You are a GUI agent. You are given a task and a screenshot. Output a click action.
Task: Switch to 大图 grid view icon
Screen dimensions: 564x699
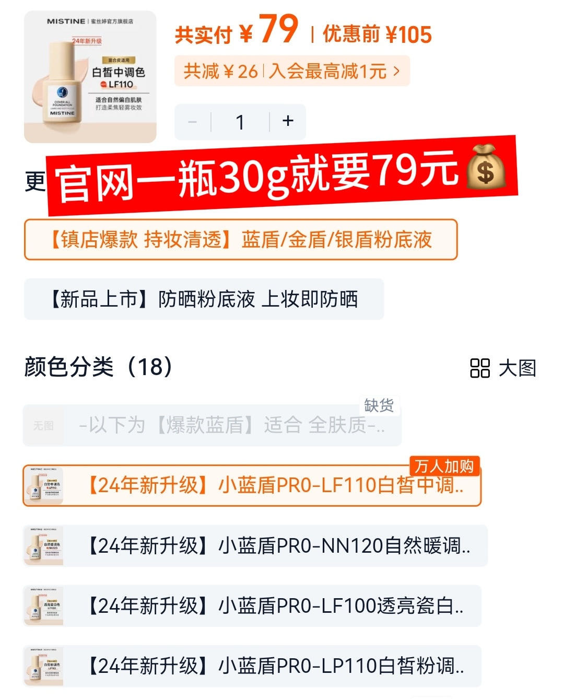[479, 368]
